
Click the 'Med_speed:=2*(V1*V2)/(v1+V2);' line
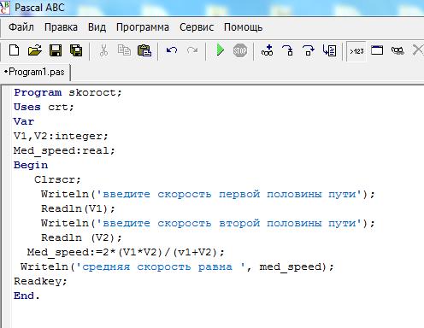tap(126, 252)
